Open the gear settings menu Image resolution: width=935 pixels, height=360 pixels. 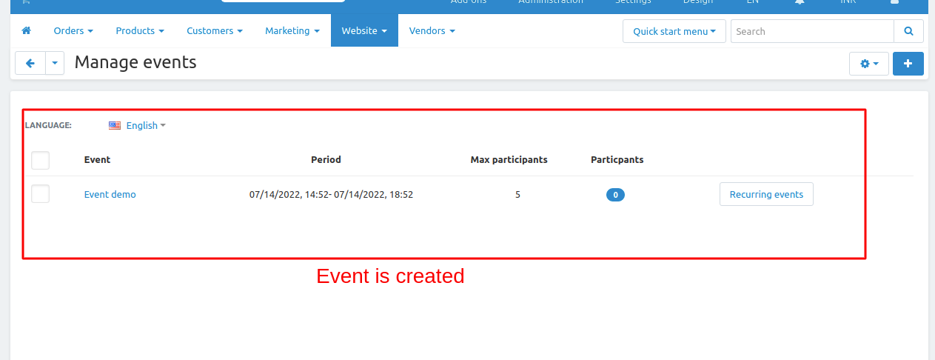pyautogui.click(x=868, y=64)
